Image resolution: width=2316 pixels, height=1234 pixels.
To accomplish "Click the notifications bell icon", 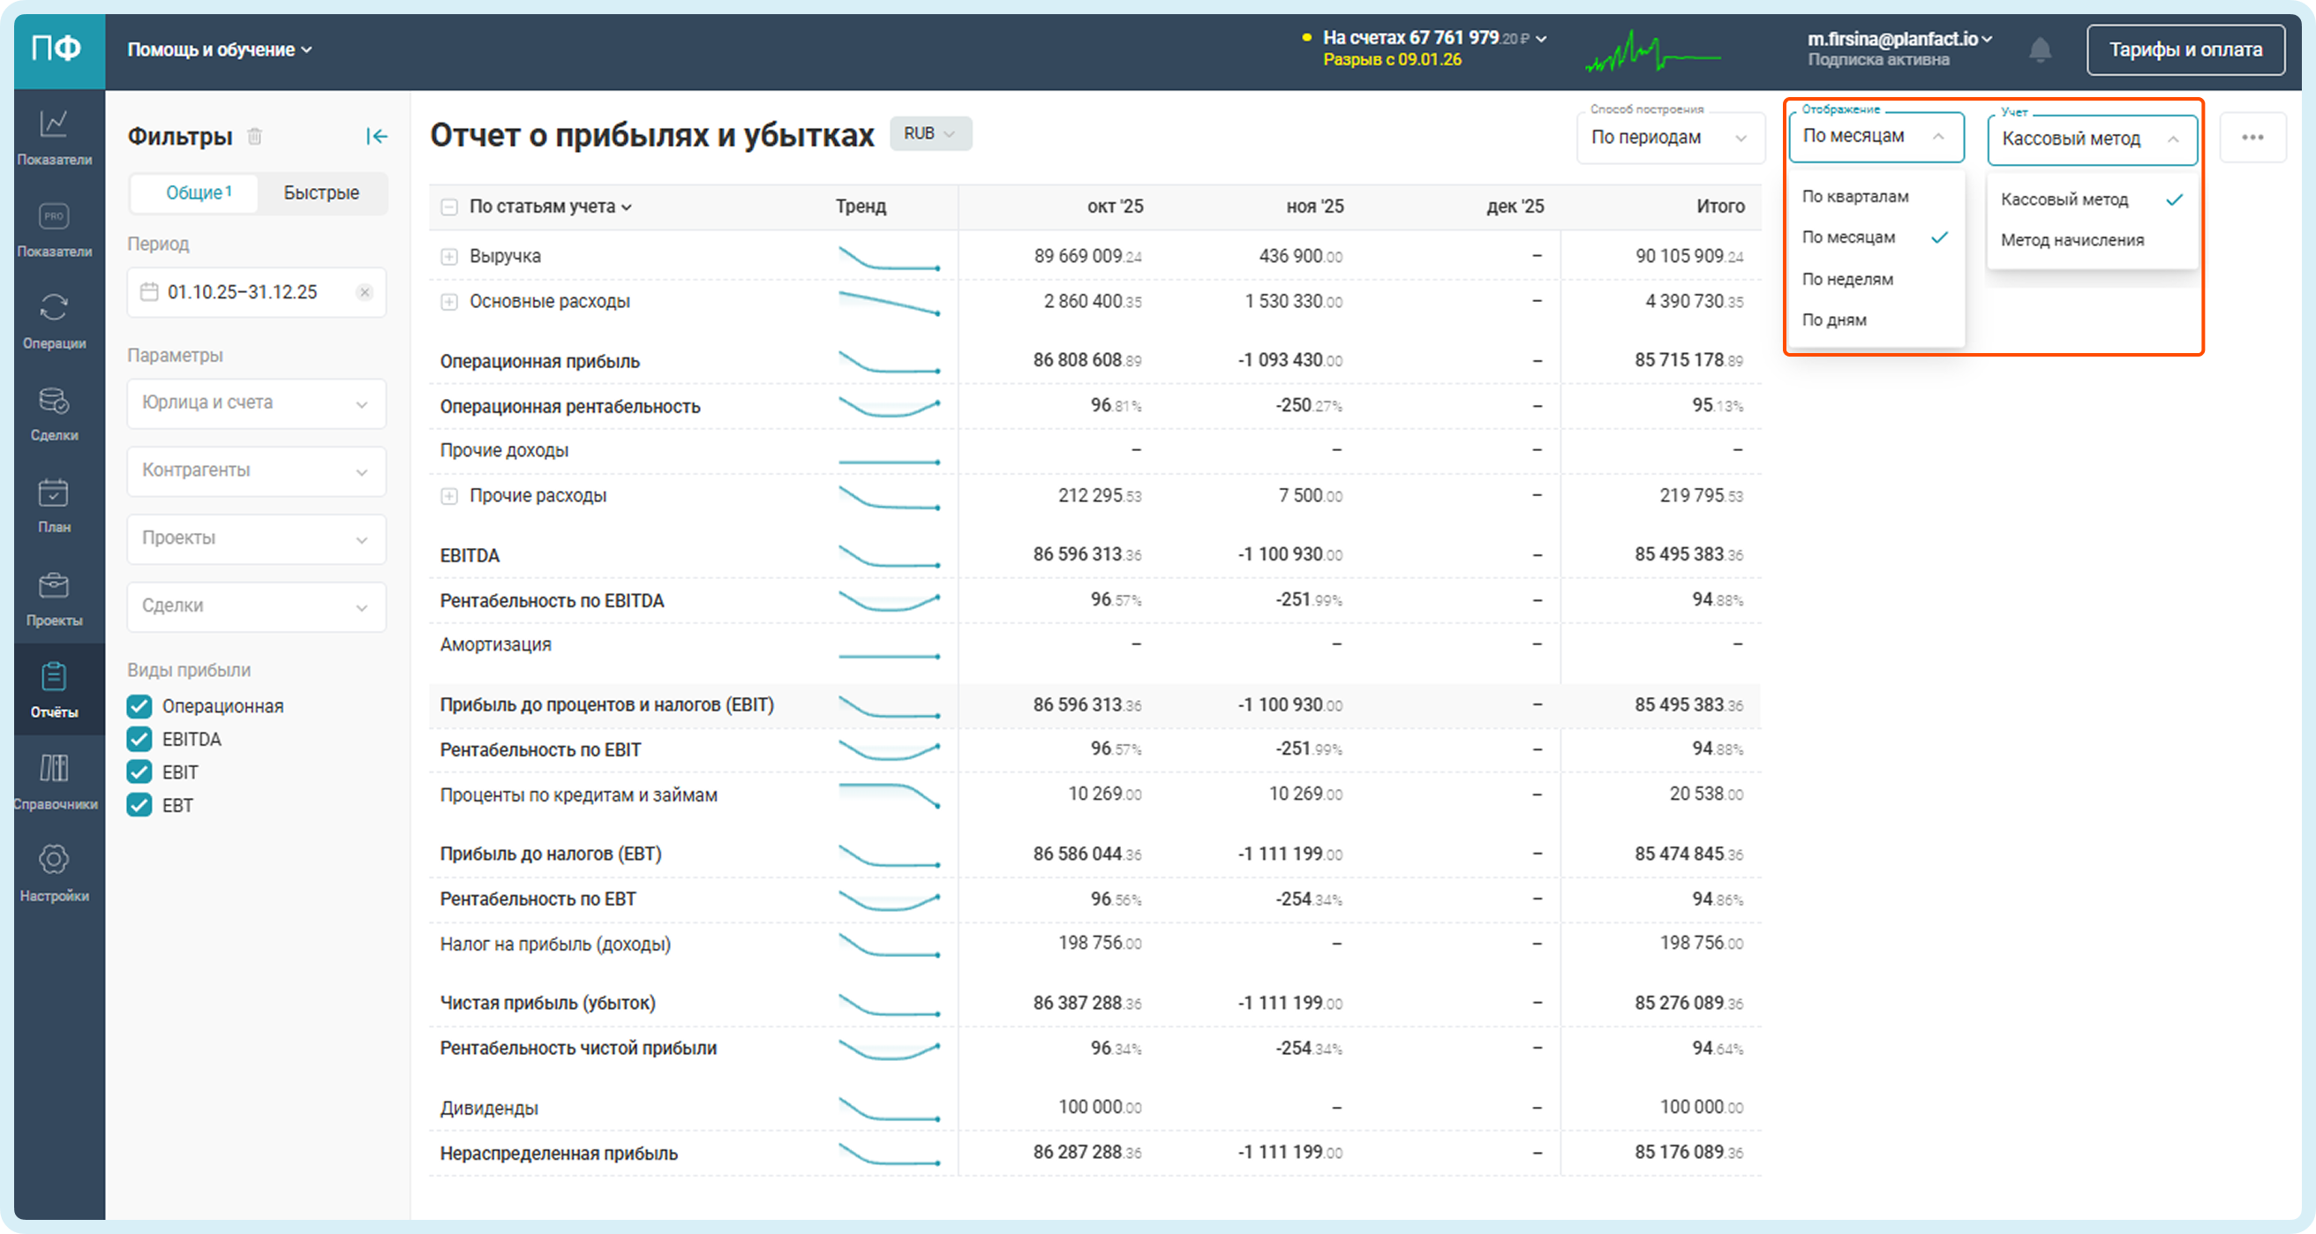I will point(2039,49).
